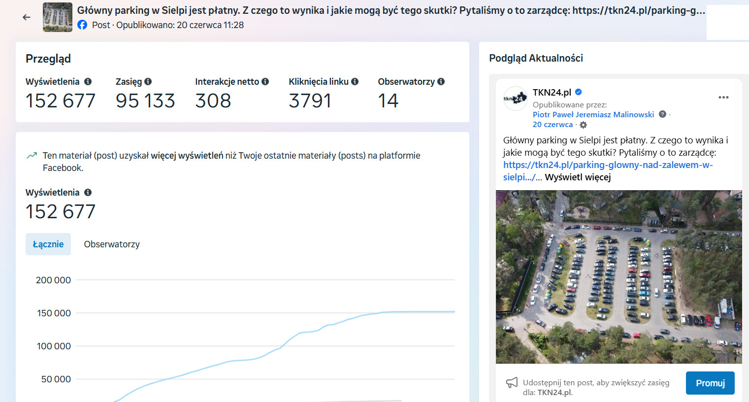This screenshot has width=749, height=402.
Task: Open the info icon next to Kliknięcia linku
Action: 355,81
